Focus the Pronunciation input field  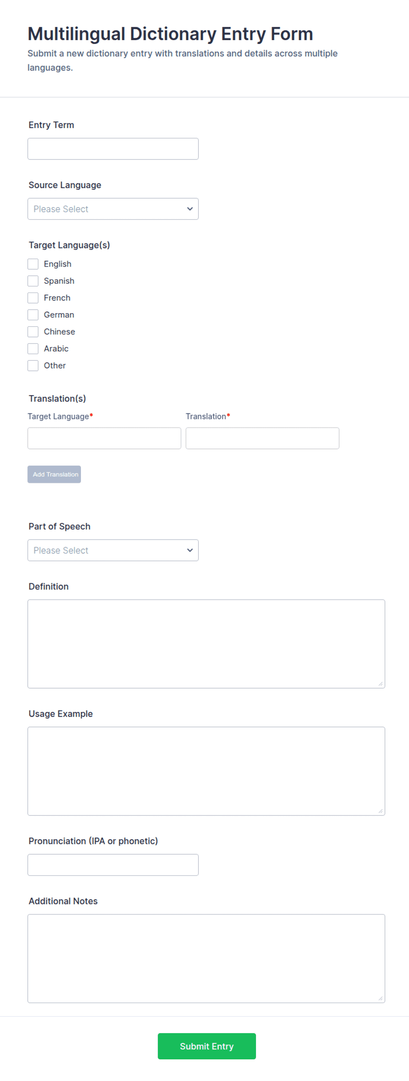113,865
